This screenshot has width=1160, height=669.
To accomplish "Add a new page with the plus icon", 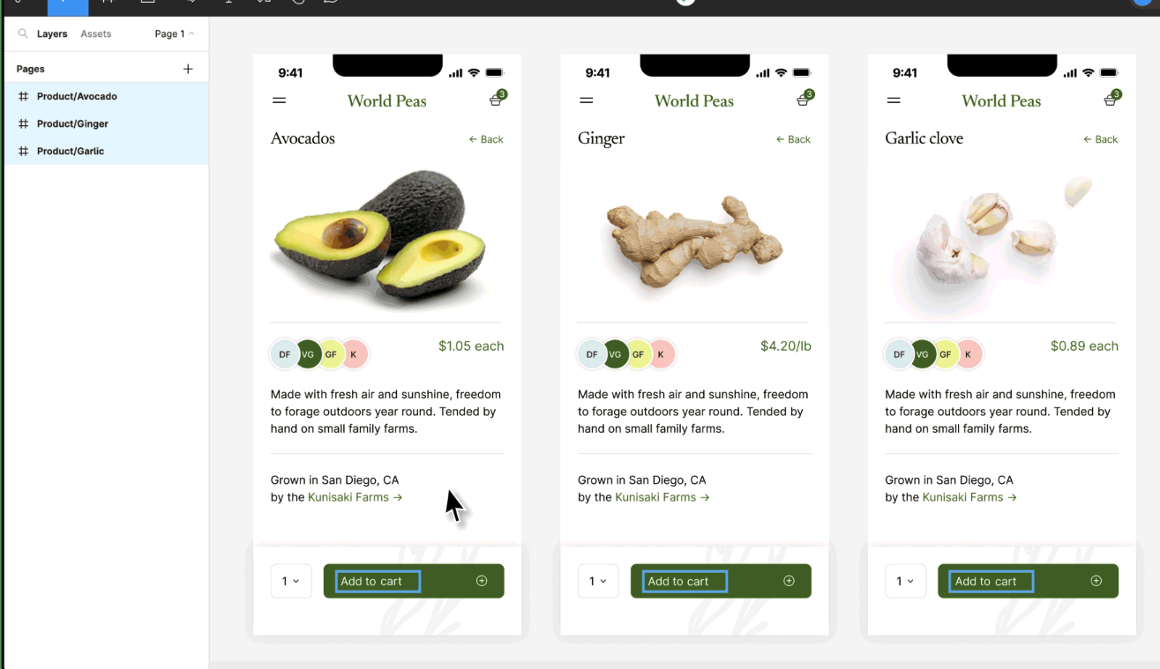I will [x=188, y=69].
